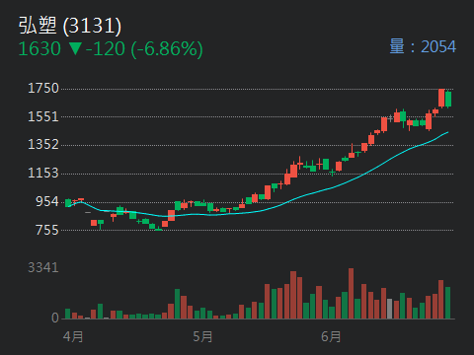Viewport: 474px width, 355px height.
Task: Click the last green candlestick near 1750
Action: [x=448, y=99]
